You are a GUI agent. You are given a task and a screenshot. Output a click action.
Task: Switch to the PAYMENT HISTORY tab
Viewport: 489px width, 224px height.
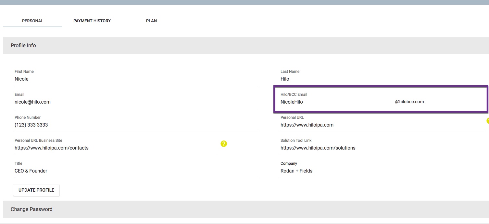point(92,20)
